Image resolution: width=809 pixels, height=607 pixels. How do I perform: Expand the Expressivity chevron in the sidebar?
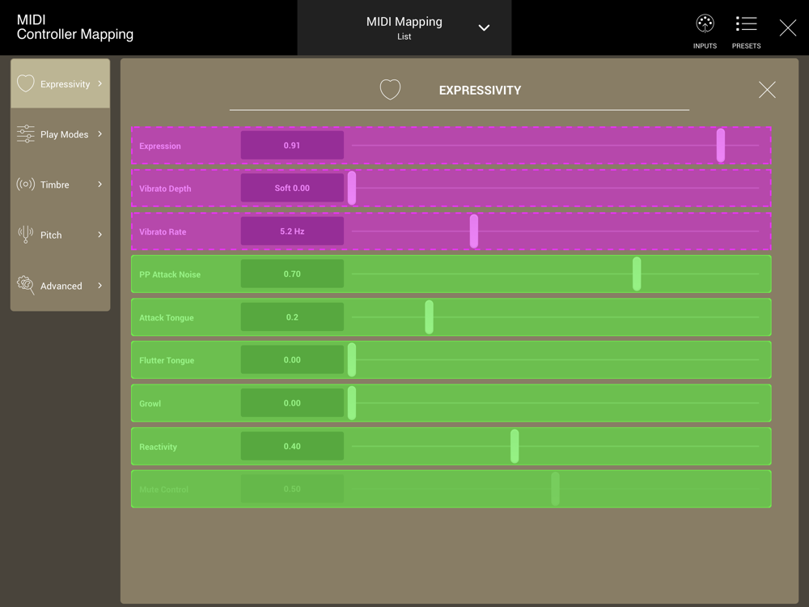click(100, 83)
